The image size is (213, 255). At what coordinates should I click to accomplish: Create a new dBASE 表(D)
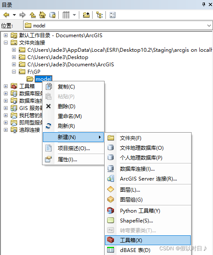click(x=148, y=250)
